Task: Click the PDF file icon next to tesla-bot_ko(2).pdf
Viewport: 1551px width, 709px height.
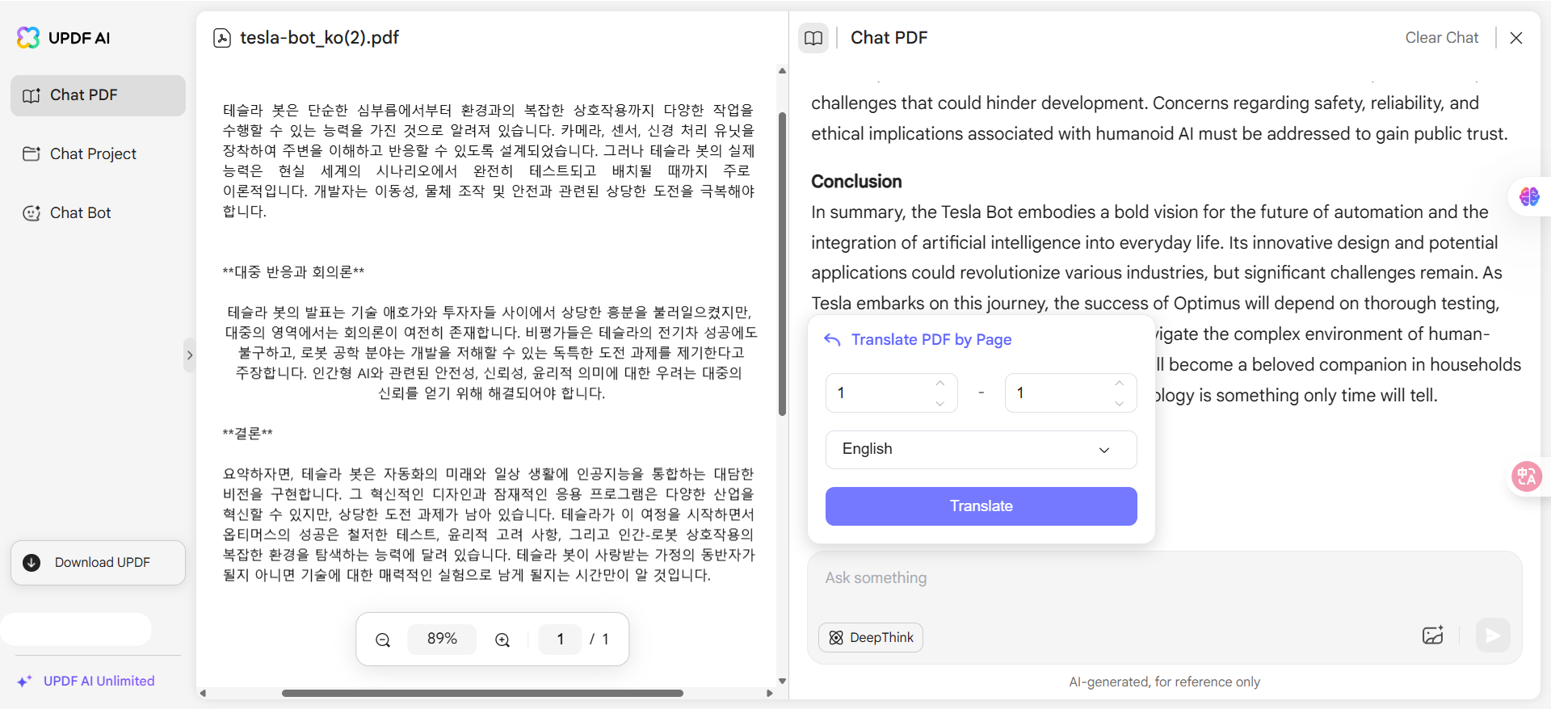Action: pyautogui.click(x=222, y=38)
